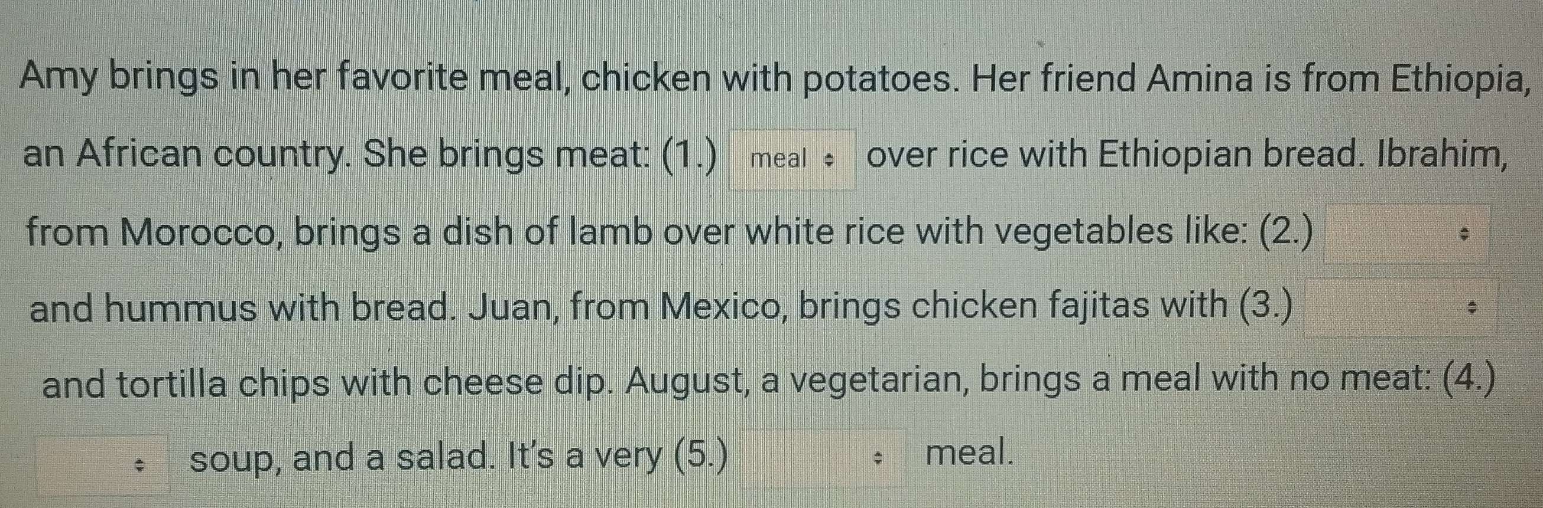Open blank (4.) dropdown before soup
The width and height of the screenshot is (1543, 508).
[103, 465]
